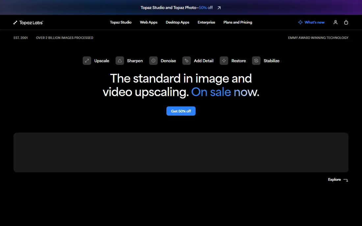Screen dimensions: 362x226
Task: Open the Web Apps menu
Action: coord(148,22)
